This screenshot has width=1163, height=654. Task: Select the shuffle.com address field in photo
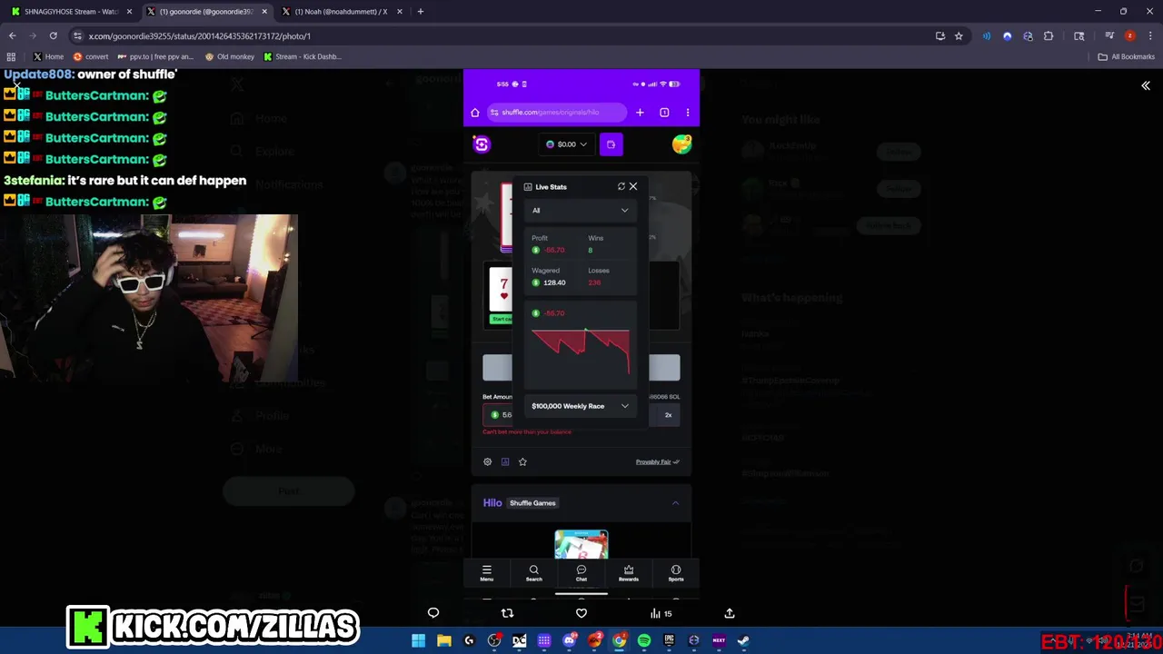click(x=556, y=113)
